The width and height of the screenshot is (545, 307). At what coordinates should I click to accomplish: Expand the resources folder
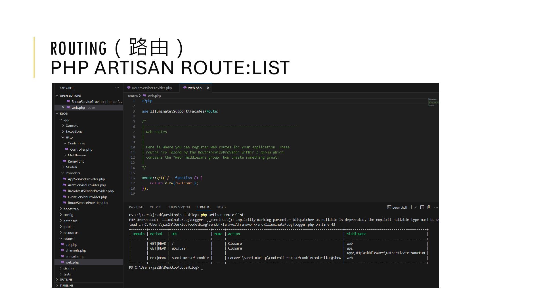(x=71, y=233)
